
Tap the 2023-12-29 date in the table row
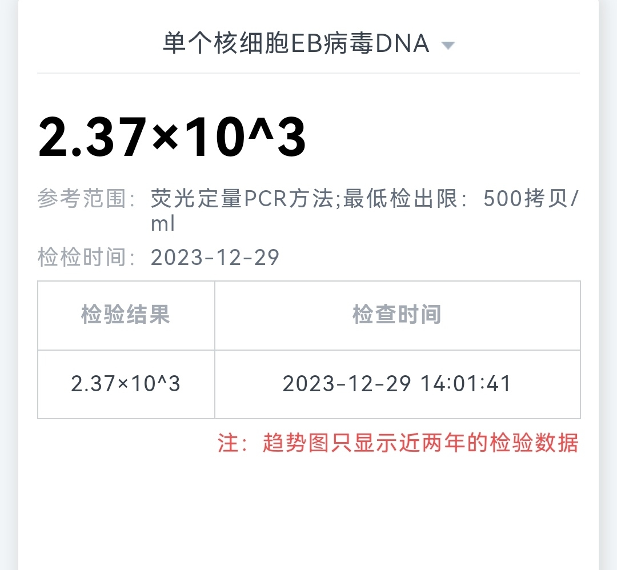[x=347, y=384]
